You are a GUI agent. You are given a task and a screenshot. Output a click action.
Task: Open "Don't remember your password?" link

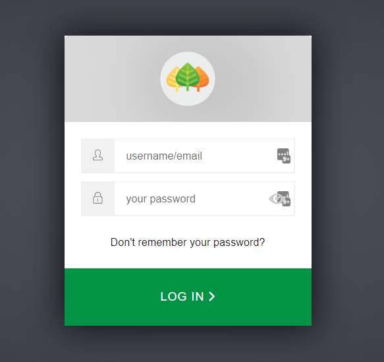click(188, 243)
